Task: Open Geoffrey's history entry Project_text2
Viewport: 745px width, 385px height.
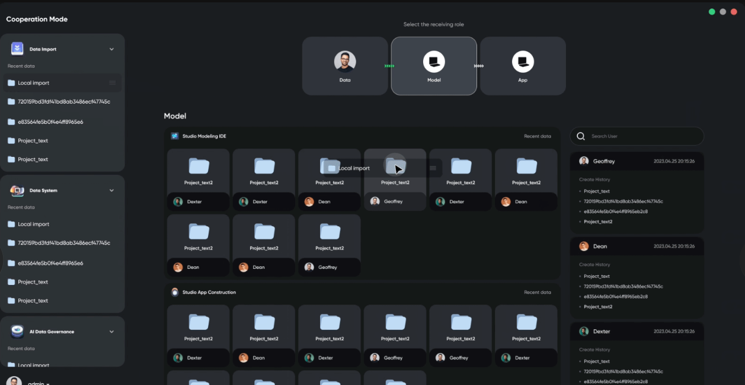Action: click(598, 222)
